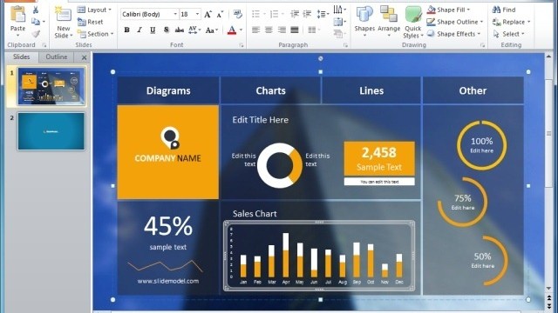This screenshot has width=558, height=313.
Task: Open the Font Color arrow dropdown
Action: [x=242, y=30]
